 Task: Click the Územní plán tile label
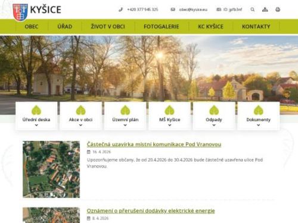[125, 120]
